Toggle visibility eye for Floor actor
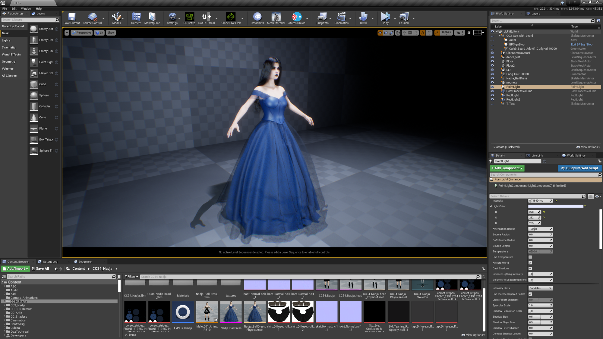 coord(492,61)
